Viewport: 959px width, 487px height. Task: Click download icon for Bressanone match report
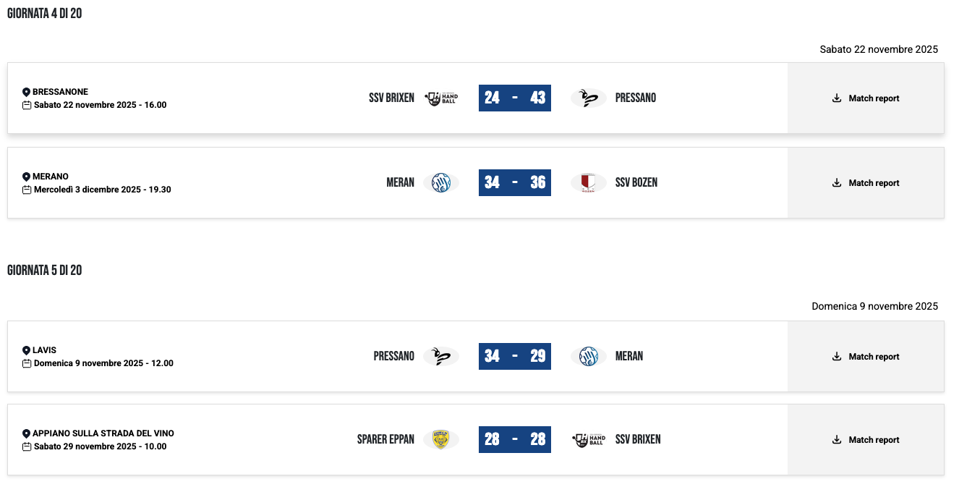tap(837, 98)
